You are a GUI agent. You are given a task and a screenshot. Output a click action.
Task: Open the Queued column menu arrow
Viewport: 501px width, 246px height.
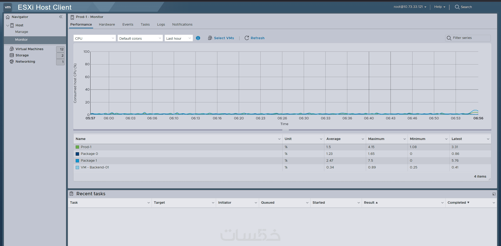click(x=307, y=203)
